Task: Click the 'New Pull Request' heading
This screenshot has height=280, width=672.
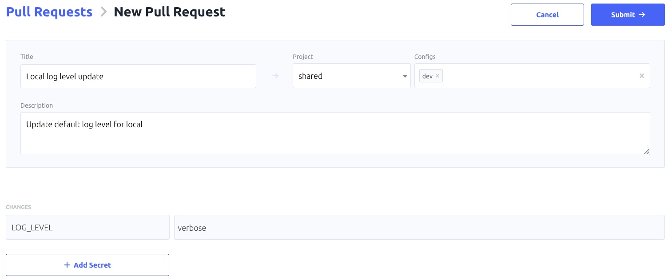Action: click(169, 12)
